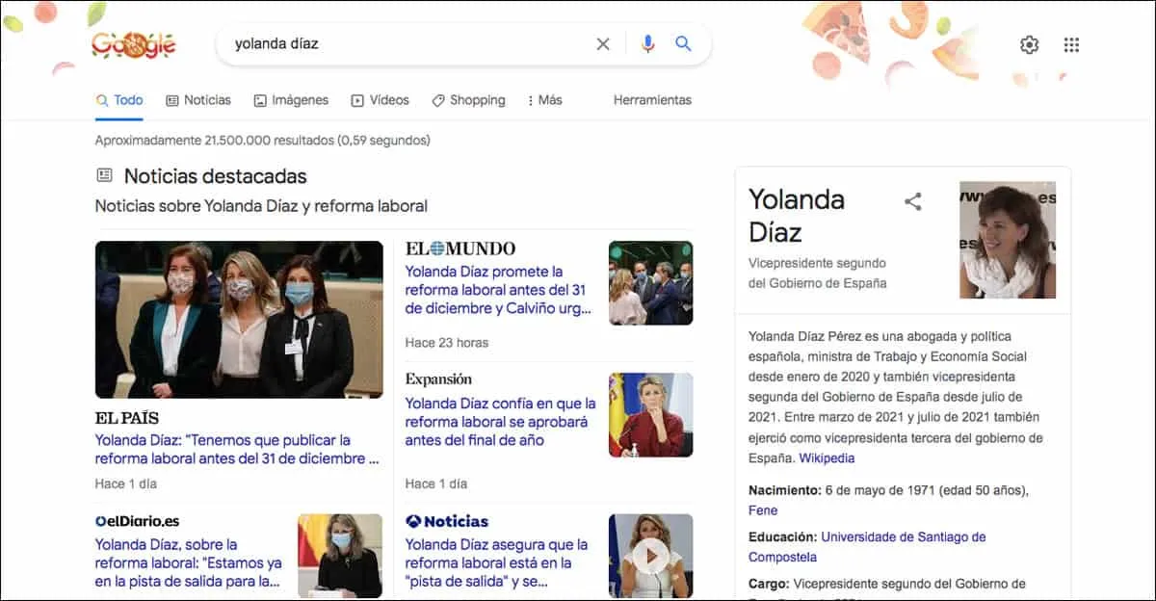The width and height of the screenshot is (1156, 601).
Task: Click the 'Cargo:' label
Action: pyautogui.click(x=768, y=584)
